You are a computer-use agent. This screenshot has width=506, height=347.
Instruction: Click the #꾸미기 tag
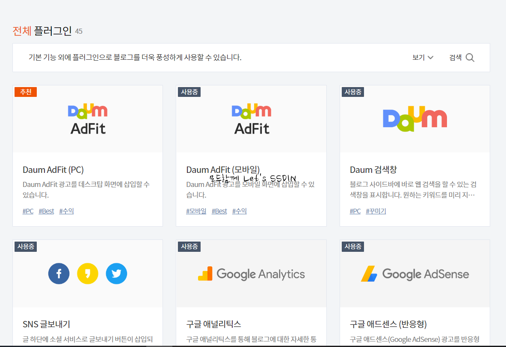(x=376, y=211)
